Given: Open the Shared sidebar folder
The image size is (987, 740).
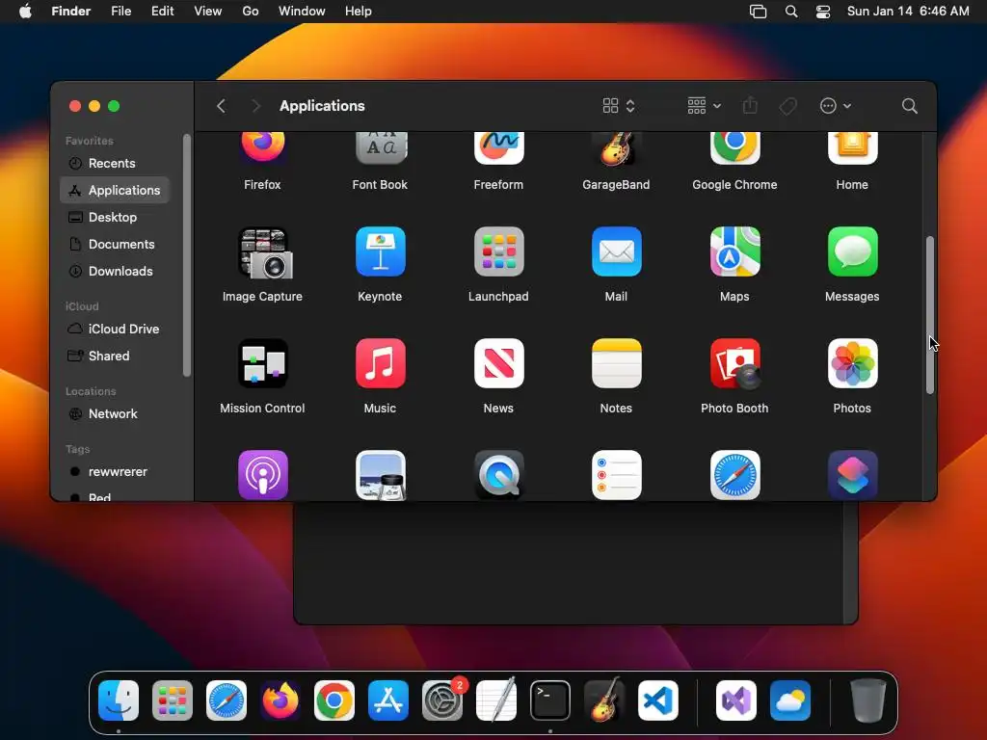Looking at the screenshot, I should point(115,357).
